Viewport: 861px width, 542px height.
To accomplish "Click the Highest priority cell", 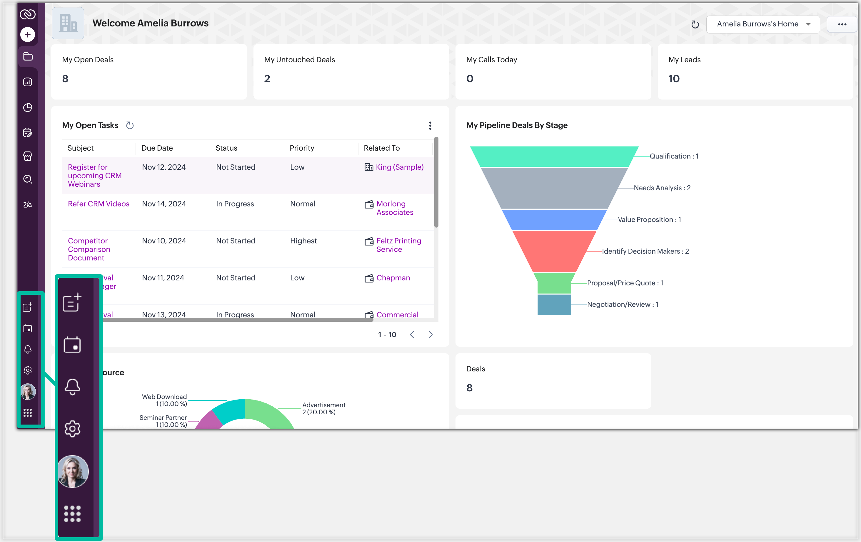I will tap(303, 241).
